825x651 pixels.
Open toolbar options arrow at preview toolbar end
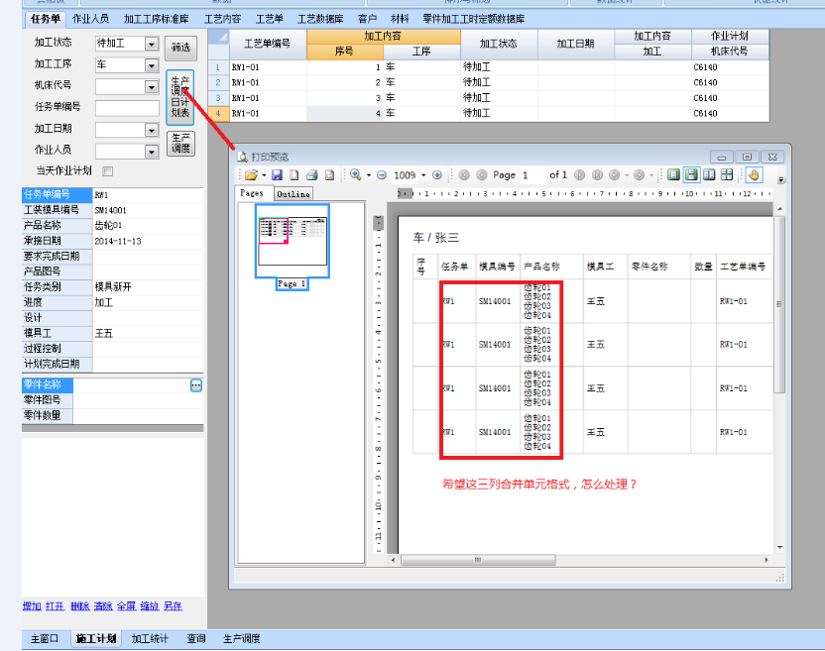coord(781,179)
